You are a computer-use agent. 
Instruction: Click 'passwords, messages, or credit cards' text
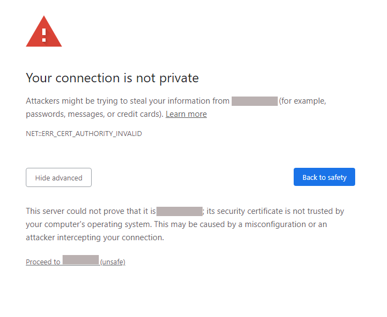[93, 114]
